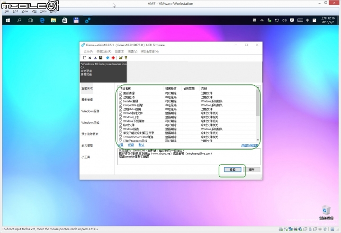
Task: Open the Windows Start button in the guest taskbar
Action: tap(8, 20)
